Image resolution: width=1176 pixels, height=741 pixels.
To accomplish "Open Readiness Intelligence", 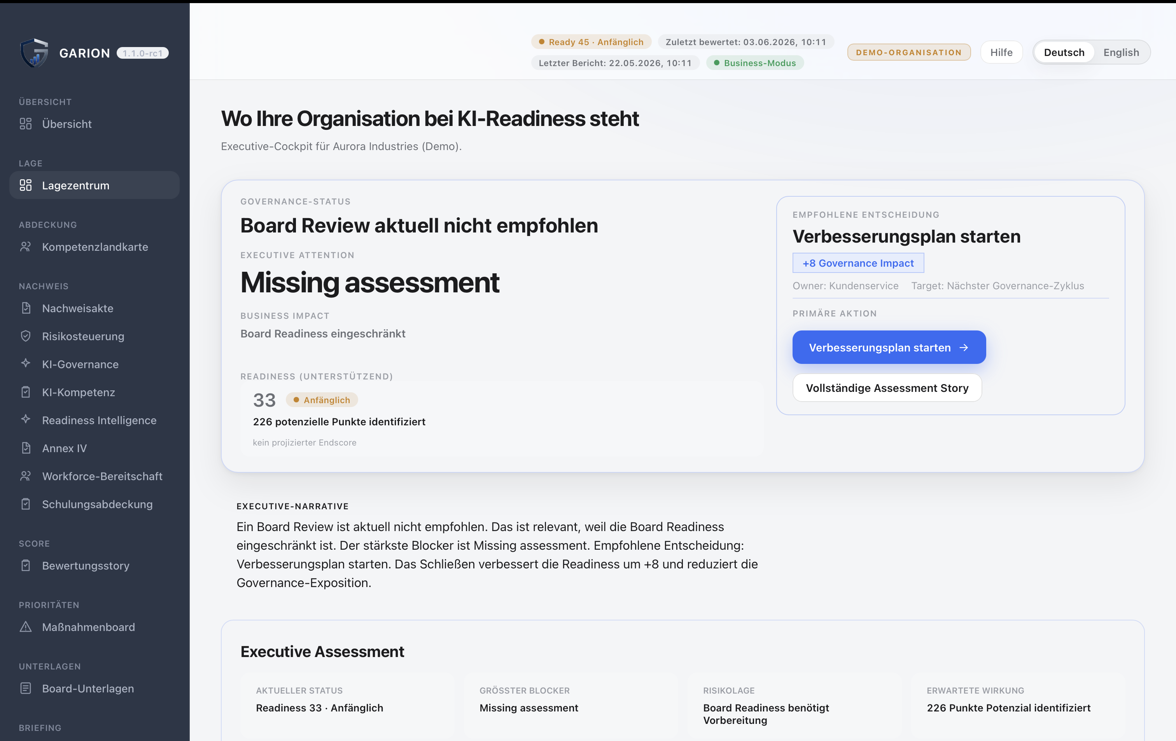I will tap(94, 420).
